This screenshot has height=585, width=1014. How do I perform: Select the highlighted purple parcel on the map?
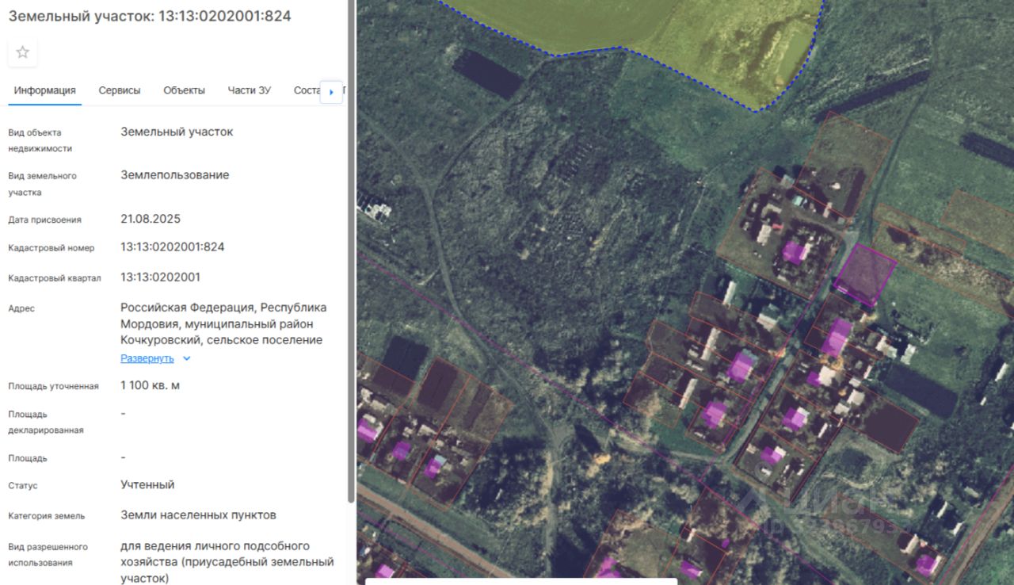tap(865, 273)
